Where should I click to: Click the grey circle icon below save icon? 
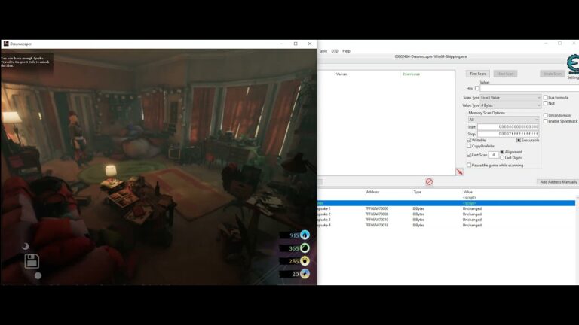click(38, 275)
